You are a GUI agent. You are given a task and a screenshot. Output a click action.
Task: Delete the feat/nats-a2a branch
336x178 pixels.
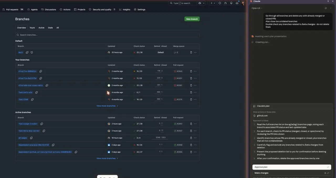click(x=191, y=92)
